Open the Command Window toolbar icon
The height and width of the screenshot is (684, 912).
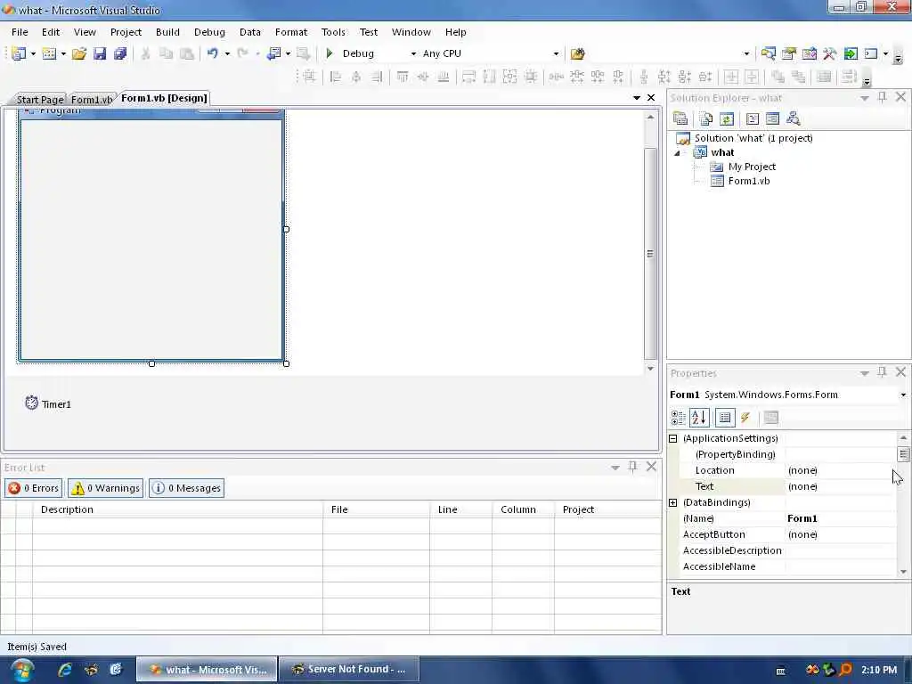(x=871, y=53)
